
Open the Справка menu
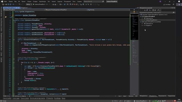(79, 1)
